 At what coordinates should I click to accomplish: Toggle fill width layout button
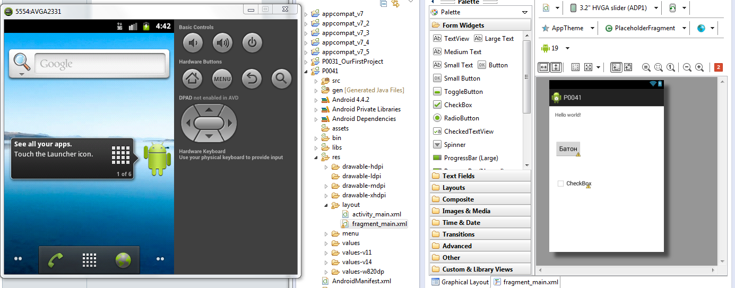(544, 67)
